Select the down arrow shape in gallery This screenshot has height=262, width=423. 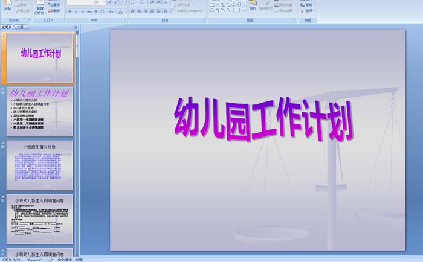pos(239,5)
